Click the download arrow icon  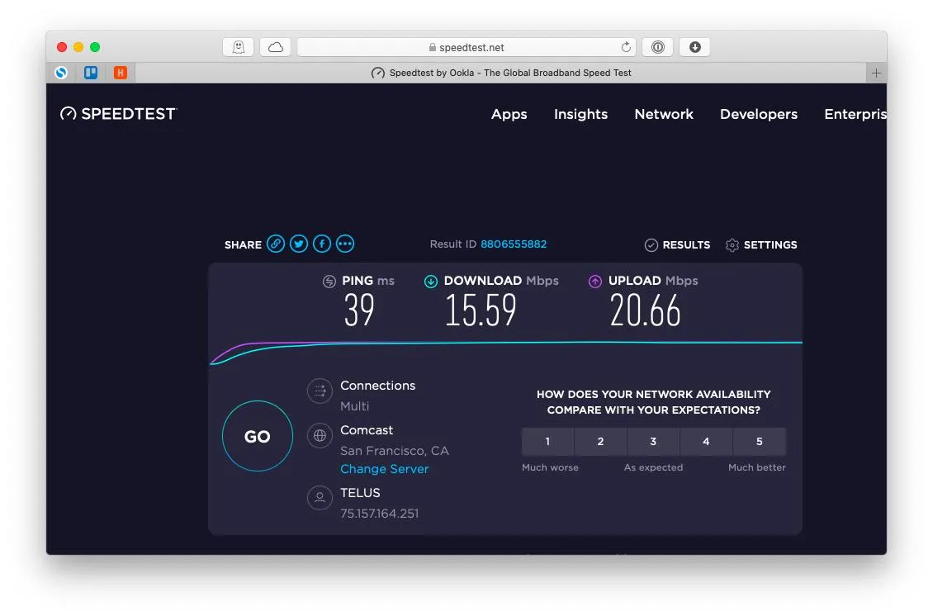pos(431,282)
